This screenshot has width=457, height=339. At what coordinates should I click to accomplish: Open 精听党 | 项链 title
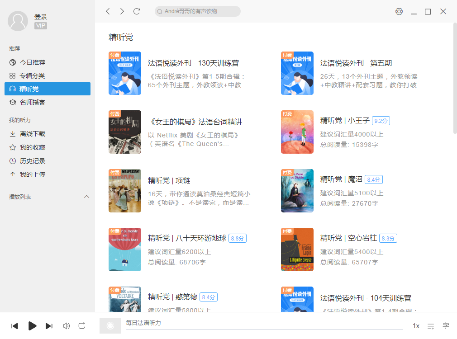pos(169,180)
